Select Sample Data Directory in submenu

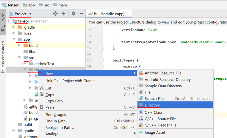tap(175, 86)
